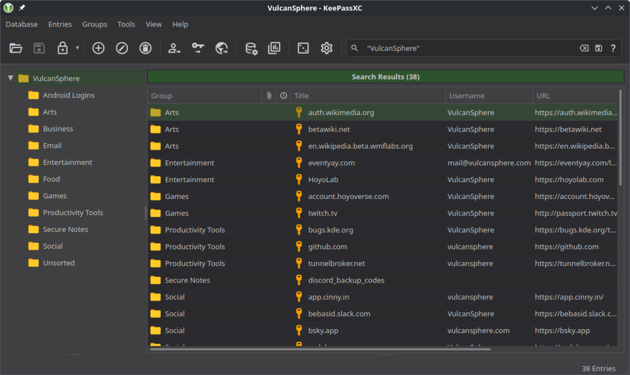Copy username with the person-arrow icon
The height and width of the screenshot is (375, 630).
tap(174, 48)
